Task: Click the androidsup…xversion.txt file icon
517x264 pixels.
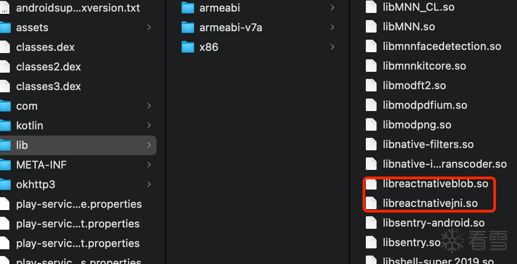Action: coord(4,8)
